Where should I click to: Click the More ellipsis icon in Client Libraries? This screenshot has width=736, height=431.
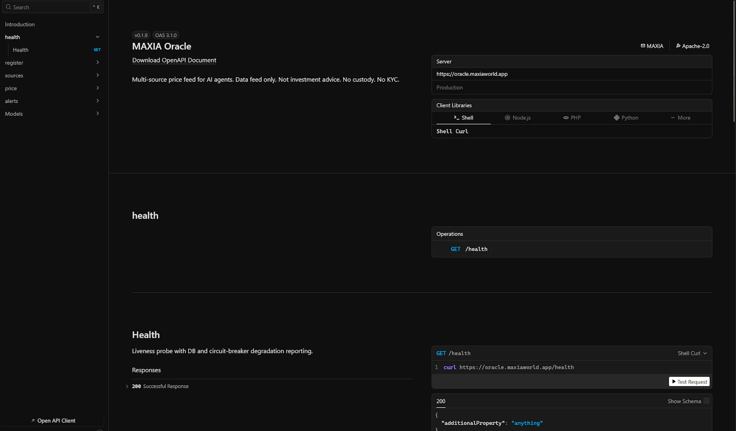click(x=673, y=118)
